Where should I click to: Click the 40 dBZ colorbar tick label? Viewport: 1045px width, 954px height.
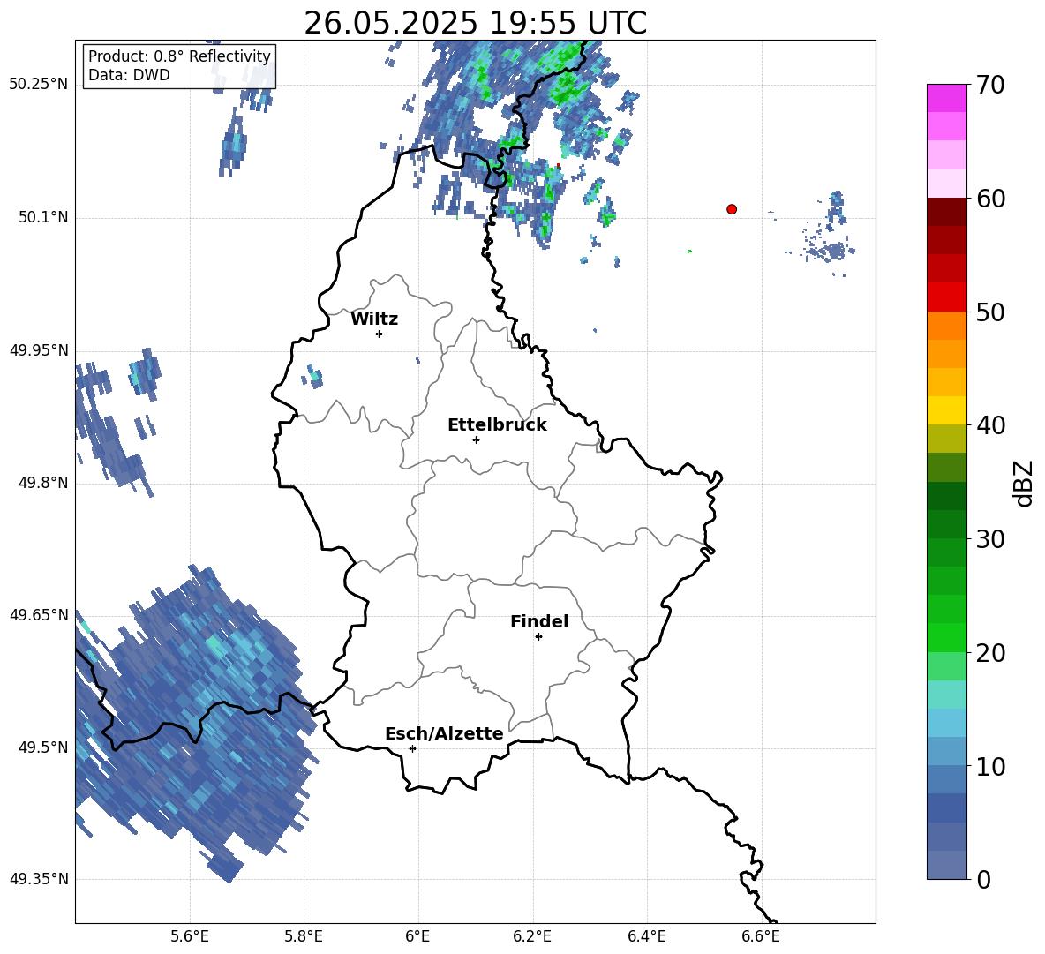[990, 425]
